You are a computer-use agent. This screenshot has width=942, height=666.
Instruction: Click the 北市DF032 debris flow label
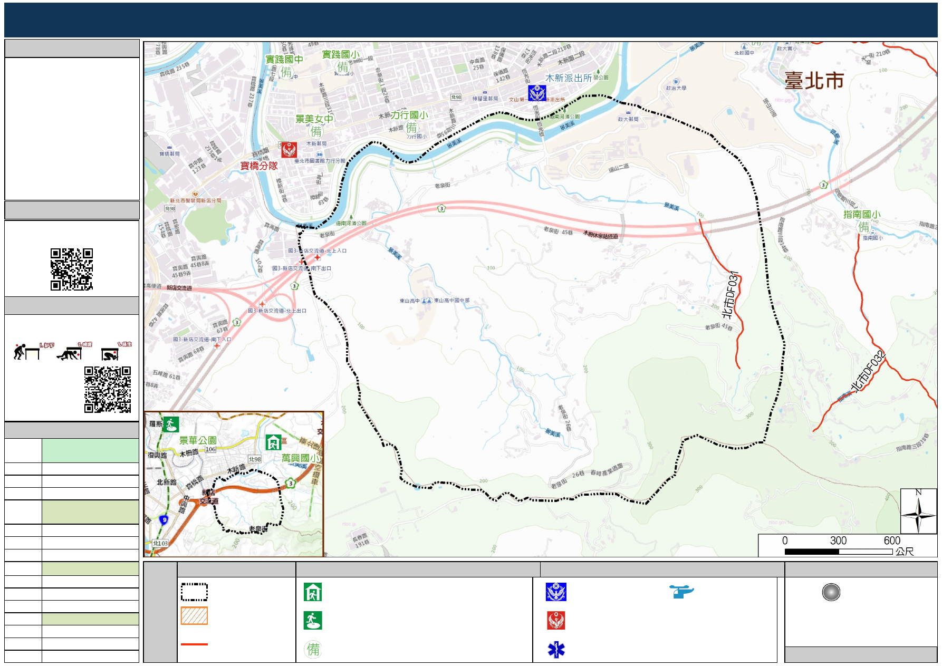[x=868, y=371]
